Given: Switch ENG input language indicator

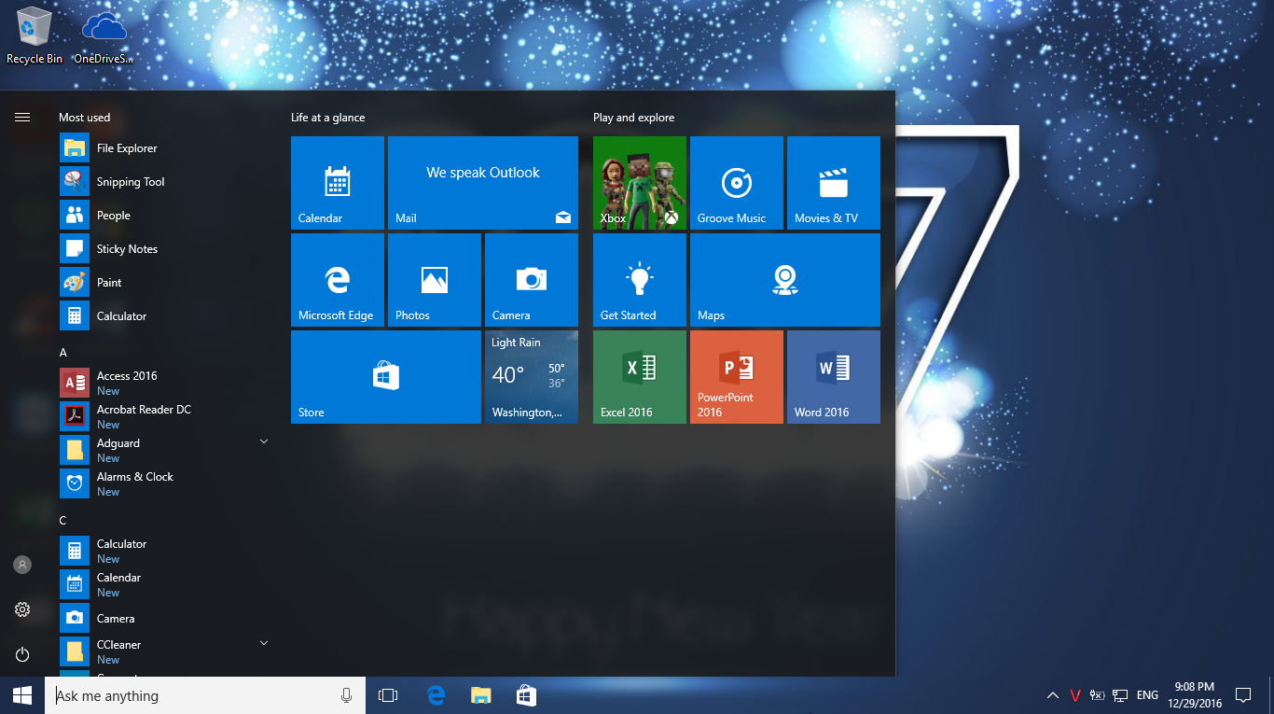Looking at the screenshot, I should [1148, 695].
